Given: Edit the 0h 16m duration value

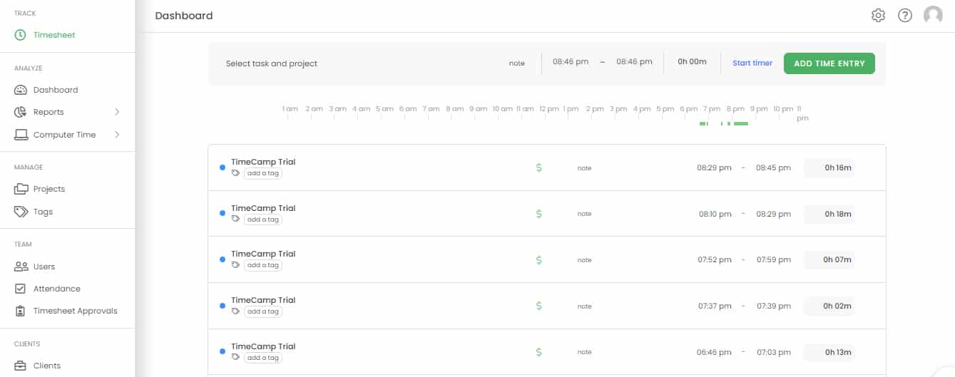Looking at the screenshot, I should coord(829,168).
